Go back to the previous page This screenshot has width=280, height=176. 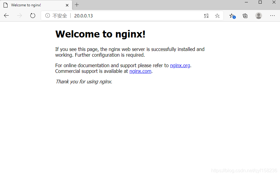(6, 16)
